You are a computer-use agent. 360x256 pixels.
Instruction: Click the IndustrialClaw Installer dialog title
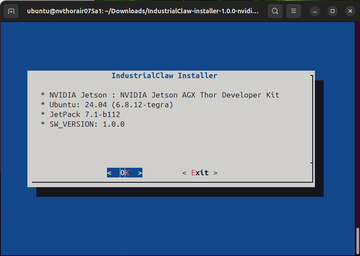click(x=164, y=75)
